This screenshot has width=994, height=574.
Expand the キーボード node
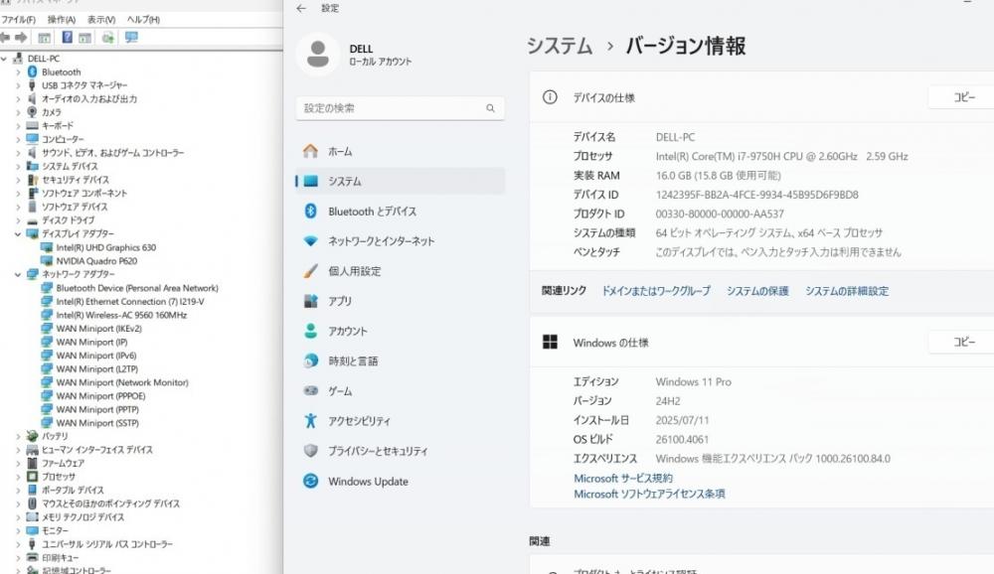18,125
